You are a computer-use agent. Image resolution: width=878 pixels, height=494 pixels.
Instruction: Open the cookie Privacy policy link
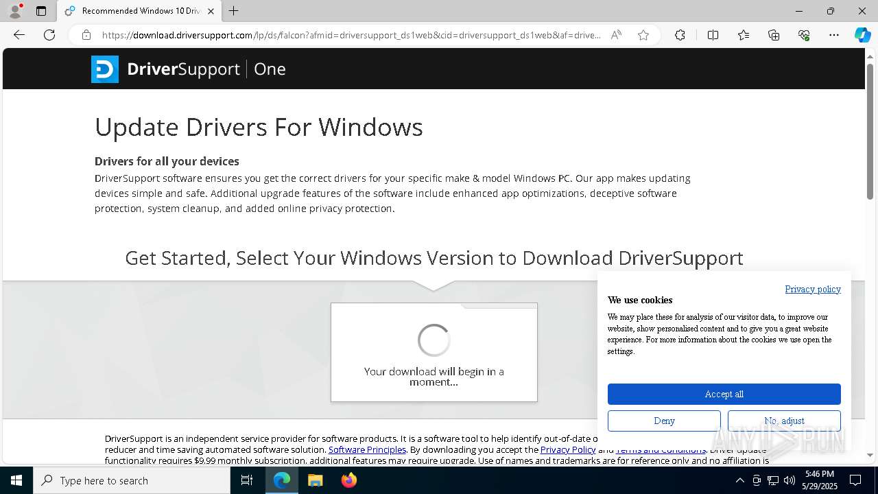tap(813, 289)
